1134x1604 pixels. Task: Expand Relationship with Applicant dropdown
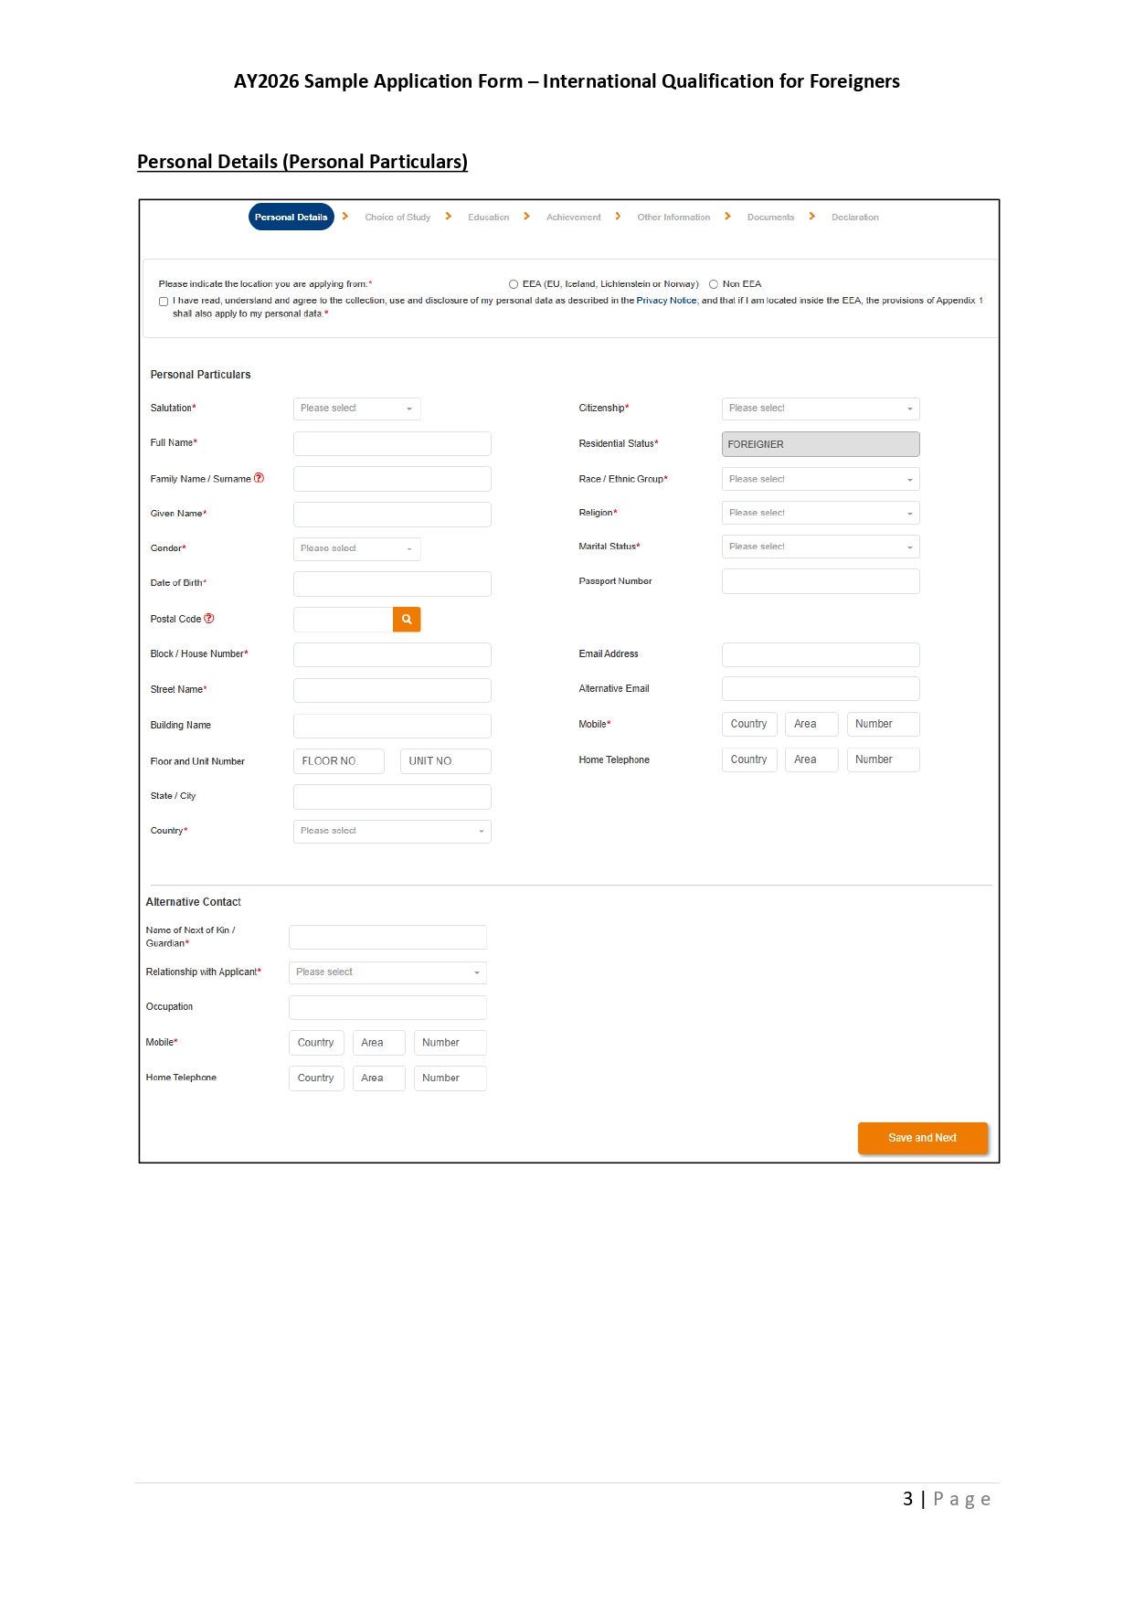(x=387, y=972)
